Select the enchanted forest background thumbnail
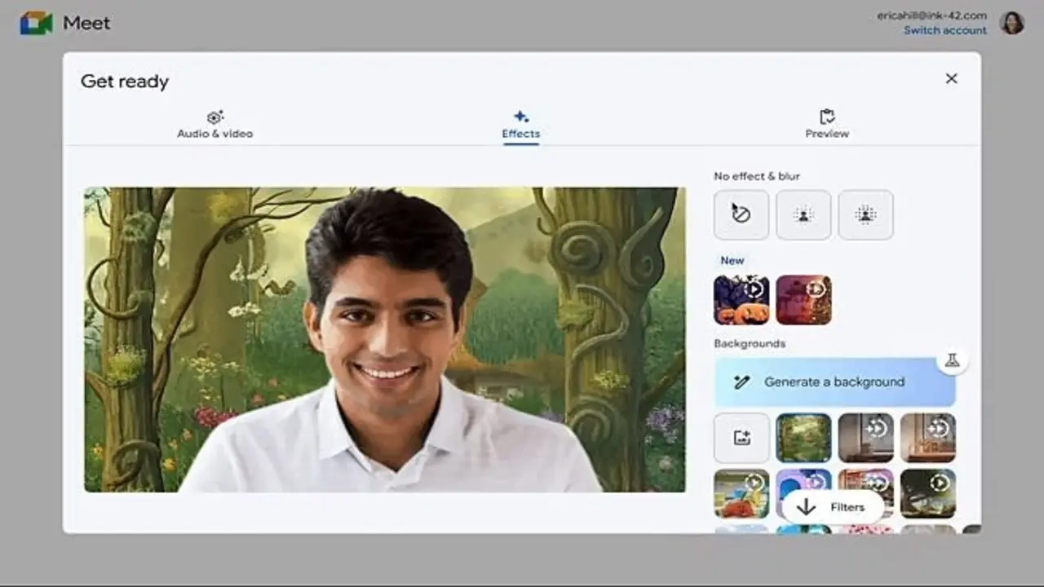 coord(803,438)
